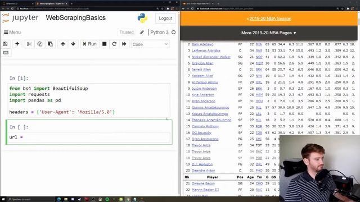This screenshot has width=360, height=202.
Task: Click the pencil edit icon near Trusted
Action: (142, 33)
